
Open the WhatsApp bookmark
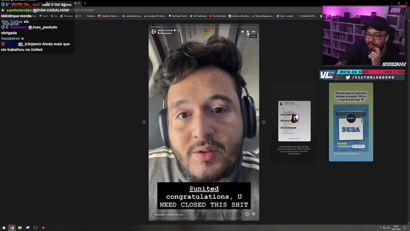[67, 16]
